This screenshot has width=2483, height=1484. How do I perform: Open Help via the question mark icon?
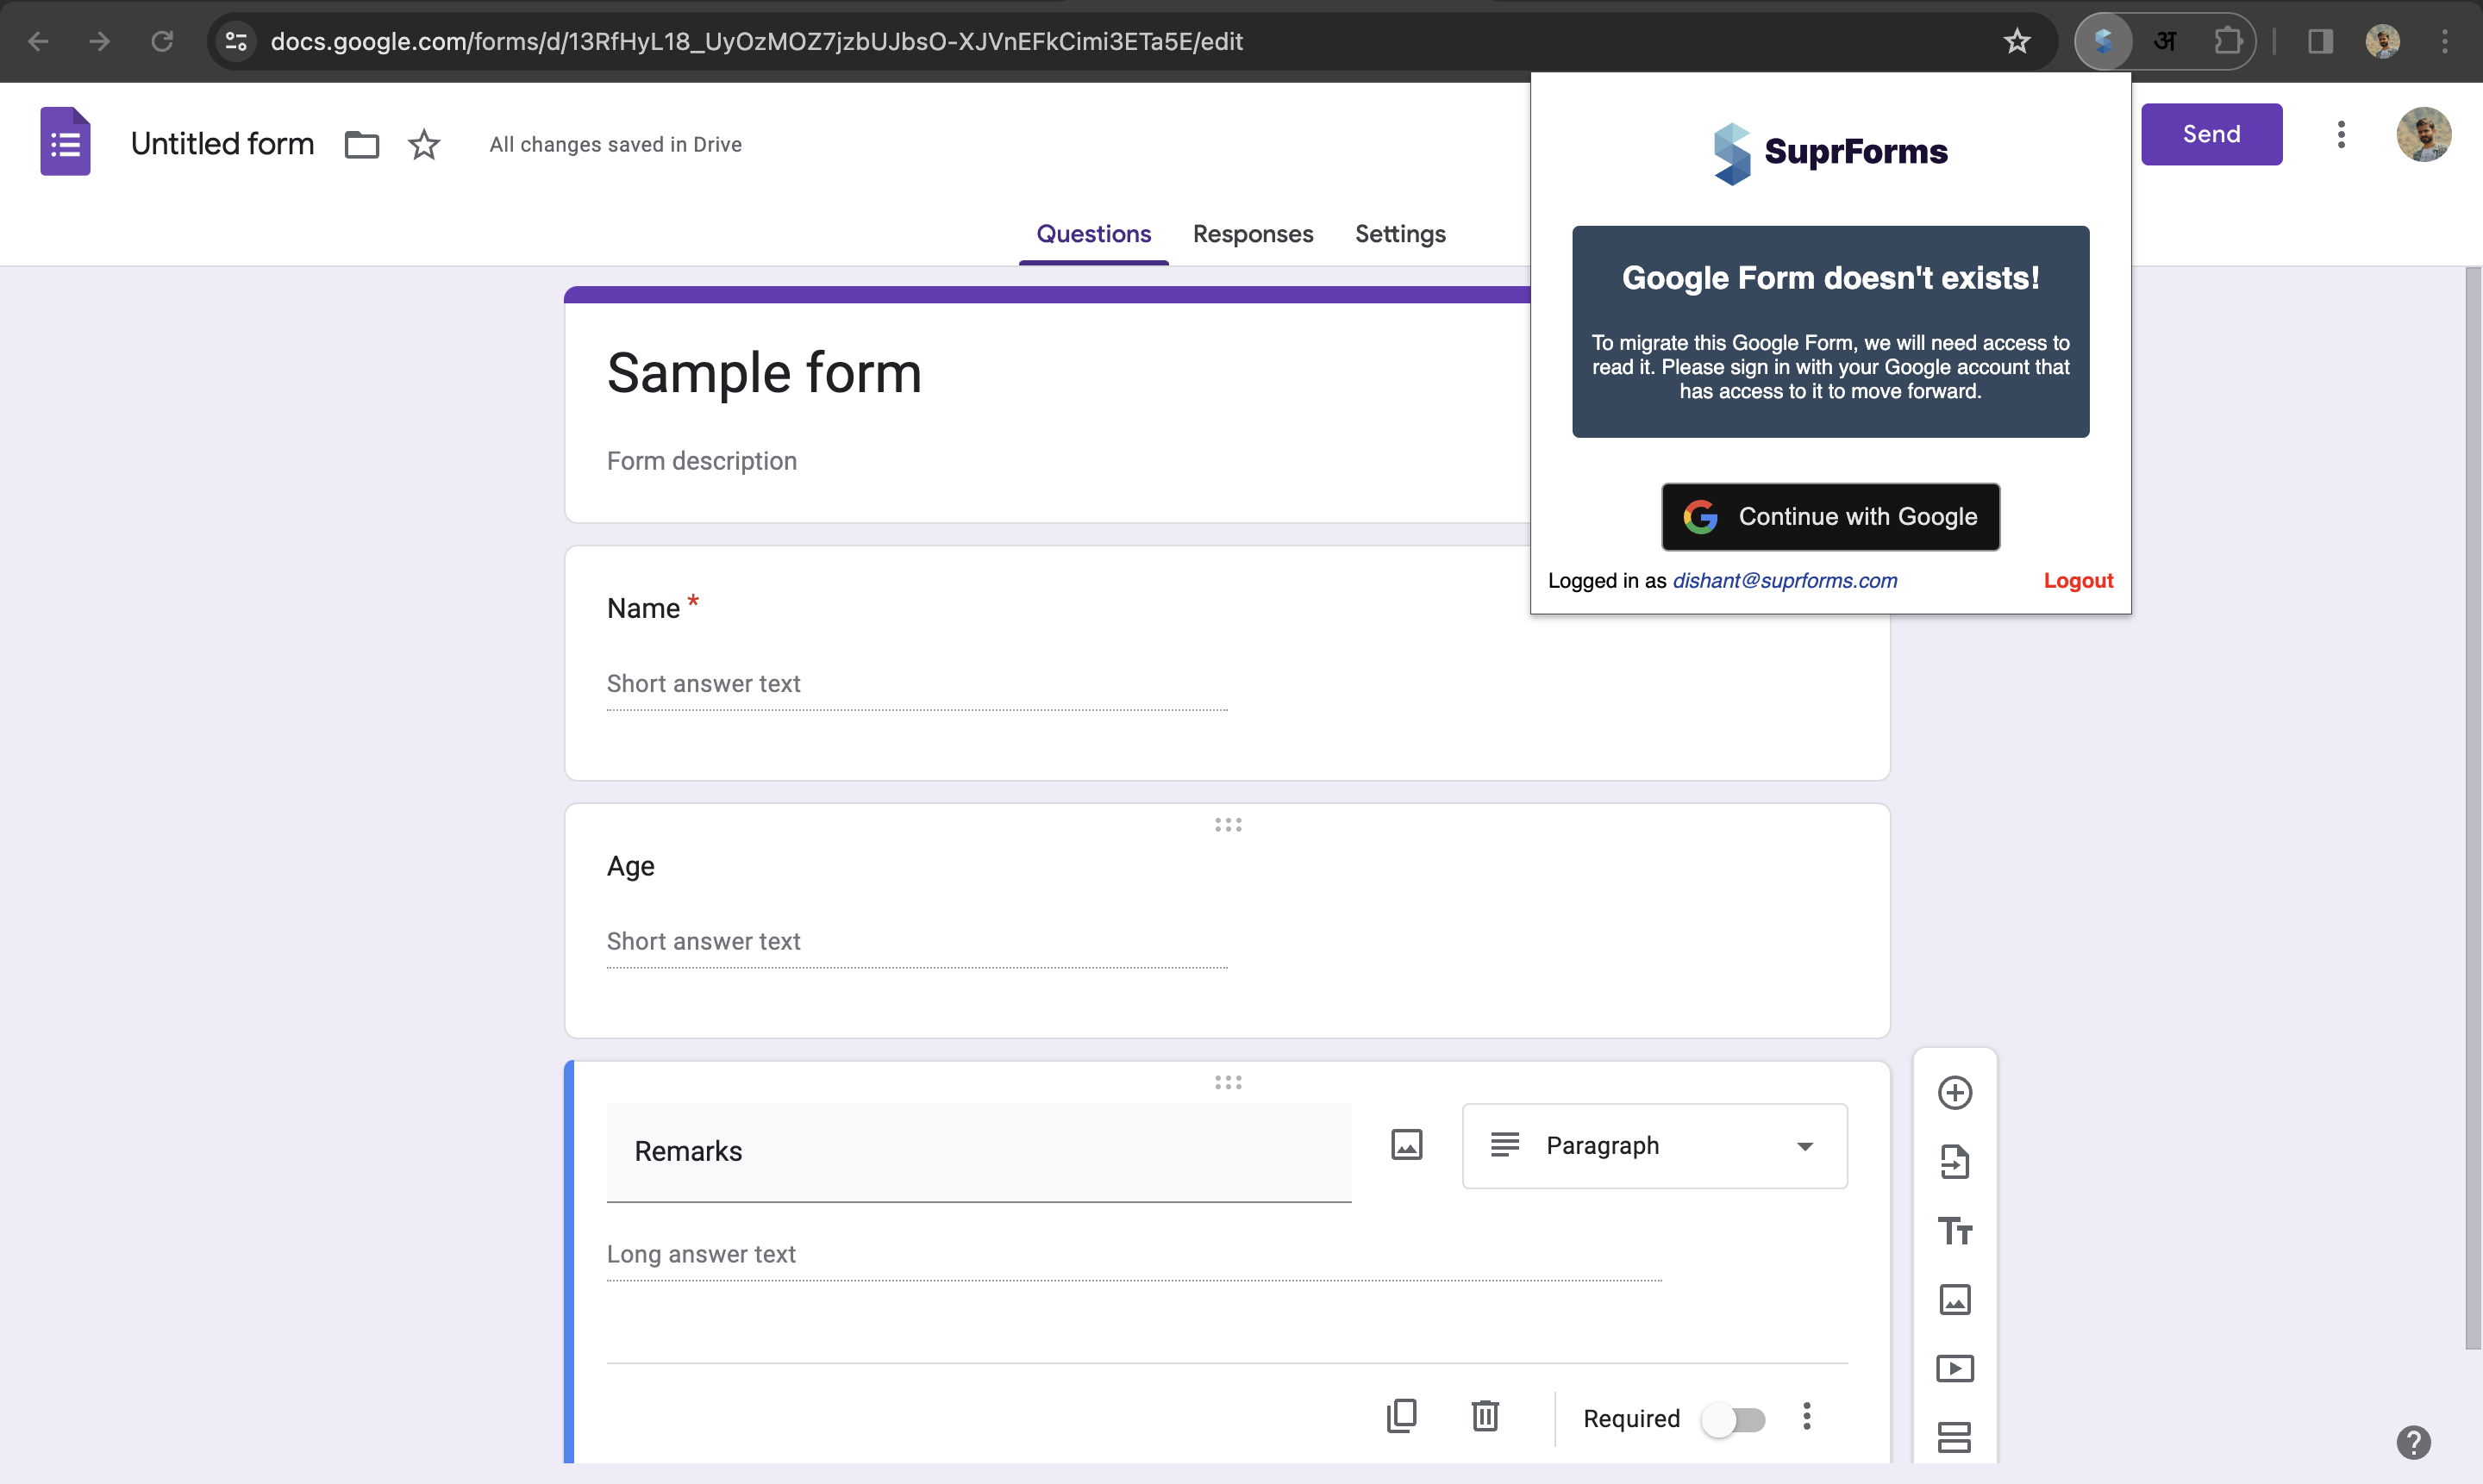tap(2414, 1442)
